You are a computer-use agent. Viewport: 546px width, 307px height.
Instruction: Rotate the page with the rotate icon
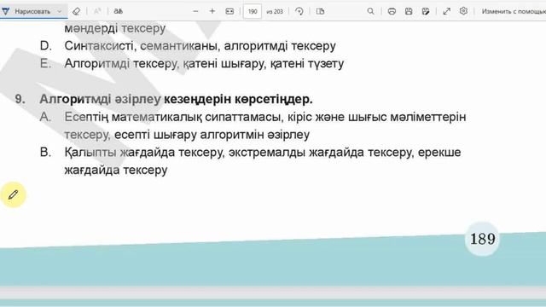(x=299, y=11)
